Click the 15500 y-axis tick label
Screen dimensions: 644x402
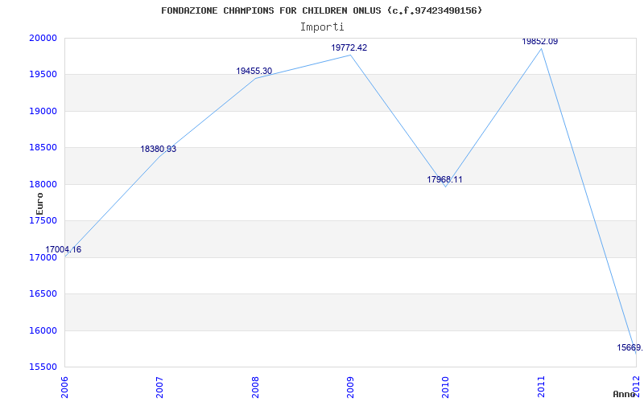point(43,367)
